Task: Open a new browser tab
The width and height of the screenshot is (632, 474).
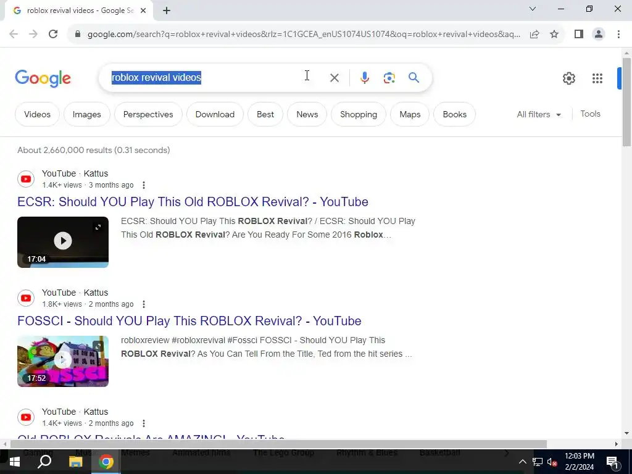Action: pyautogui.click(x=167, y=11)
